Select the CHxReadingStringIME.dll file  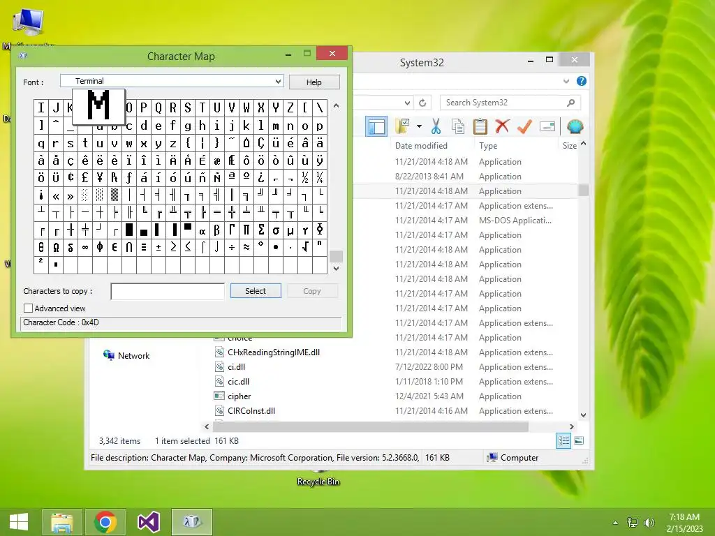[x=274, y=352]
